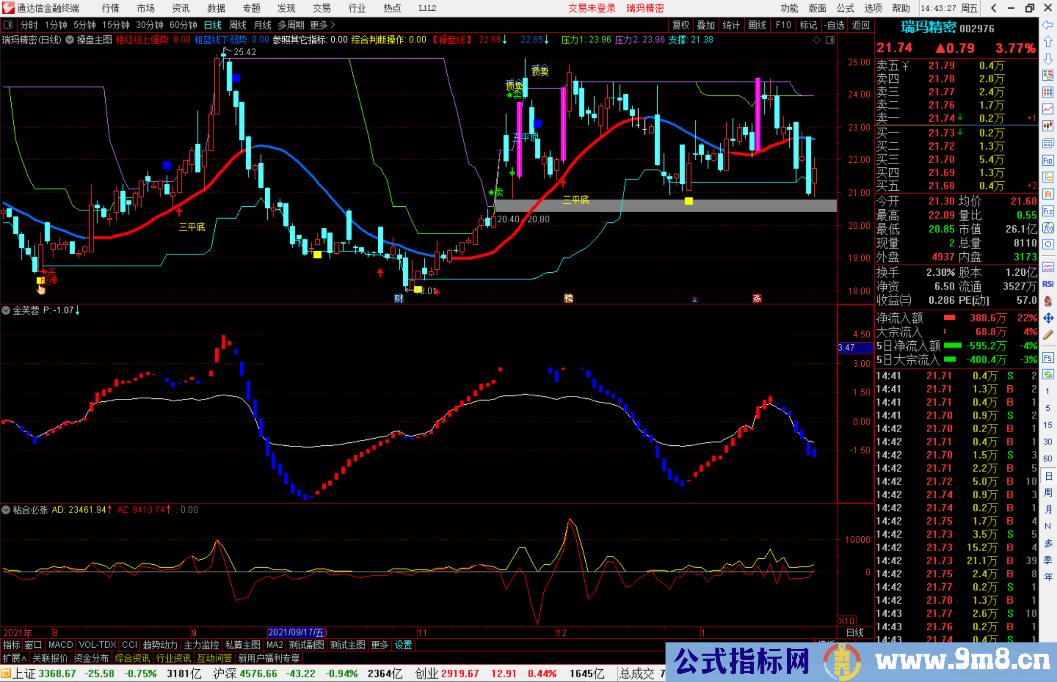
Task: Select weekly 周 period in right sidebar
Action: [x=1048, y=493]
